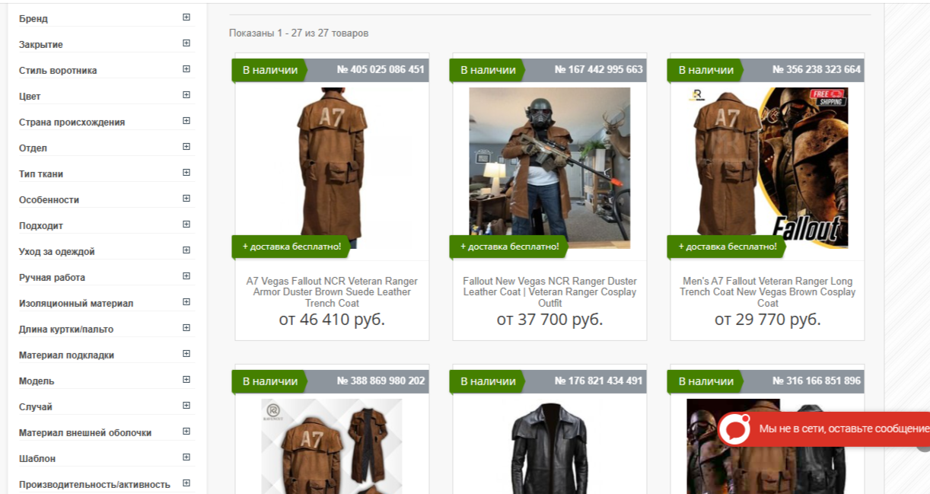Click the masked ranger cosplay photo

point(549,168)
